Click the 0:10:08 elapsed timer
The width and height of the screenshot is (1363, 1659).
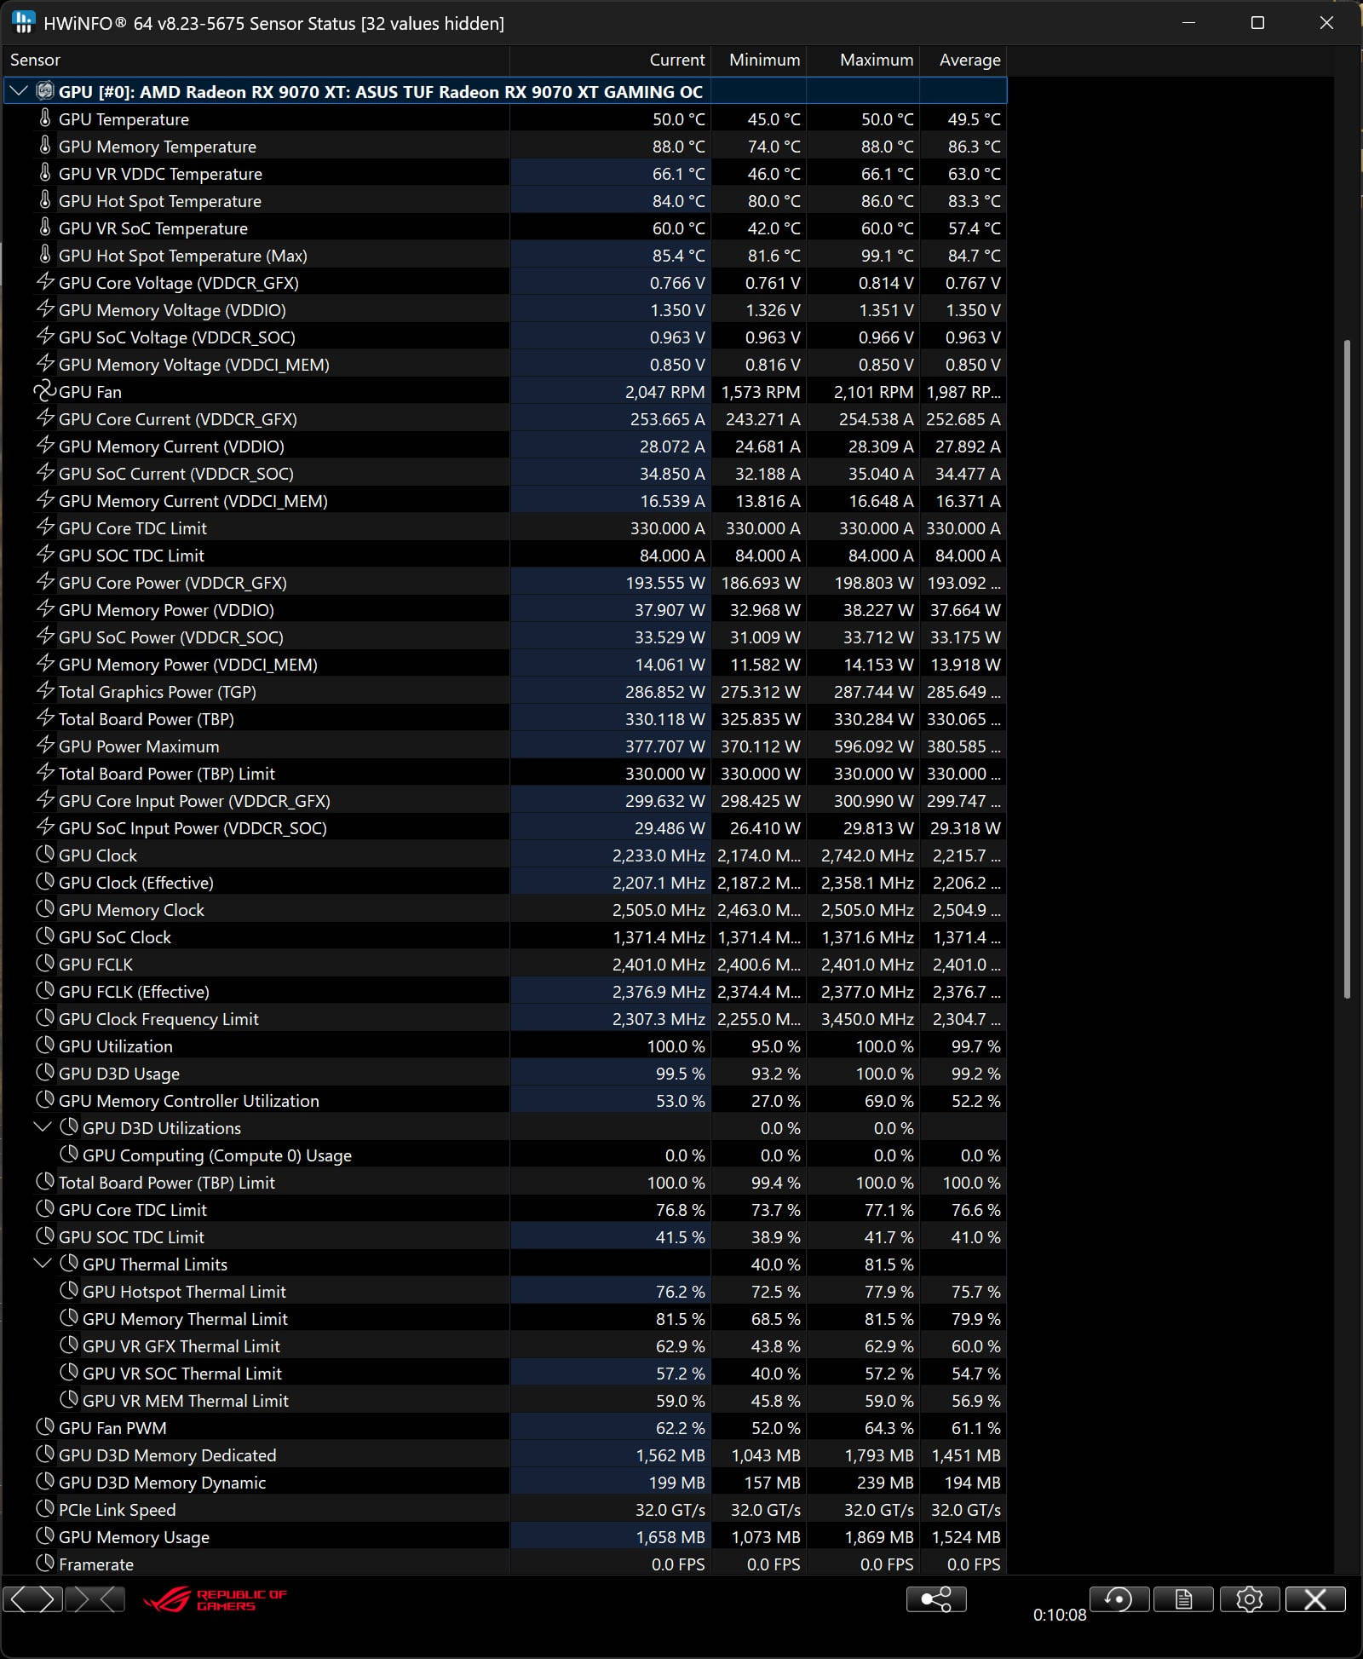pyautogui.click(x=1059, y=1614)
